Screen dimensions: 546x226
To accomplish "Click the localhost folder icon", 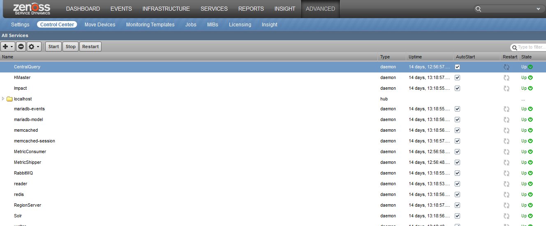I will pyautogui.click(x=9, y=99).
